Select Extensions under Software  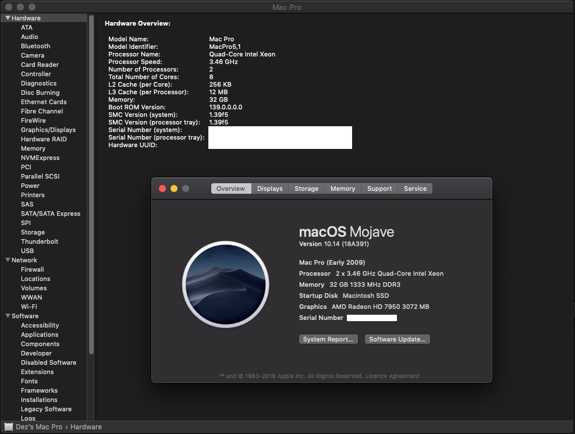click(x=37, y=372)
